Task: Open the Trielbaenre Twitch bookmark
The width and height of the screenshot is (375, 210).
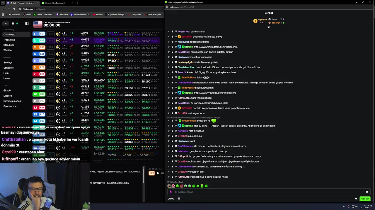Action: coord(62,14)
